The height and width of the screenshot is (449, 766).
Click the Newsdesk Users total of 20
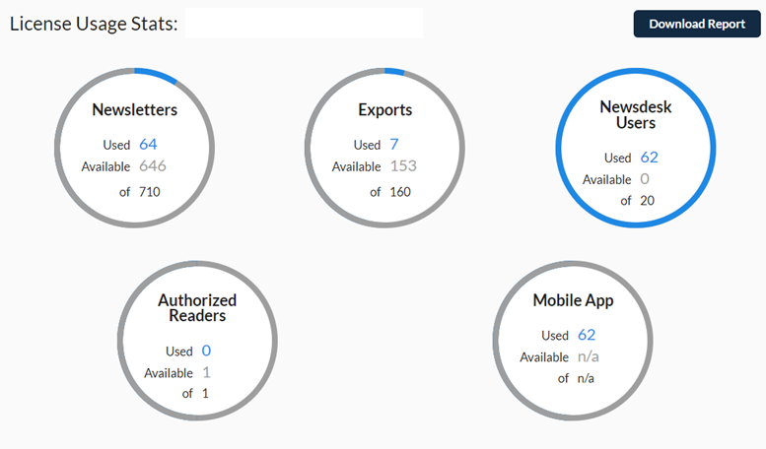pyautogui.click(x=648, y=201)
